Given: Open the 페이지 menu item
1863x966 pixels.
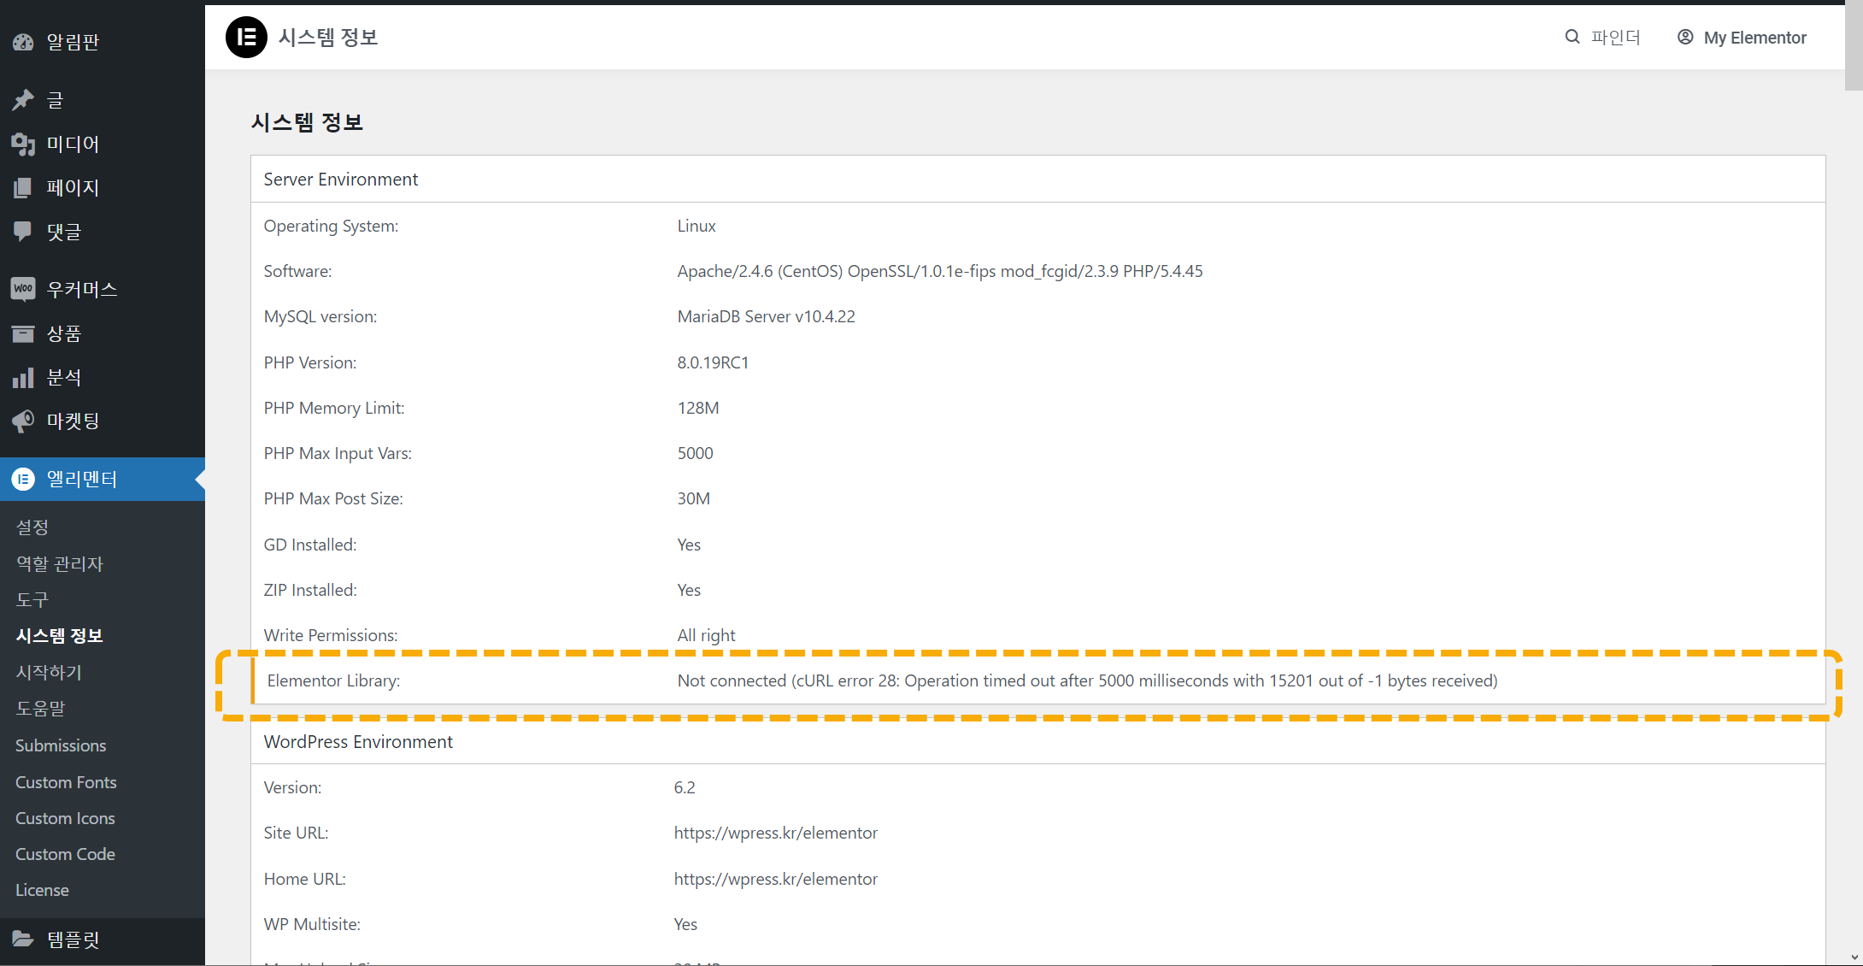Looking at the screenshot, I should 73,187.
